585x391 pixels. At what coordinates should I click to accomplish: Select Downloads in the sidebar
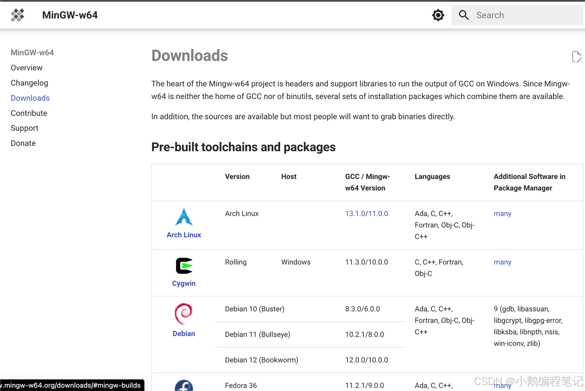click(x=30, y=98)
